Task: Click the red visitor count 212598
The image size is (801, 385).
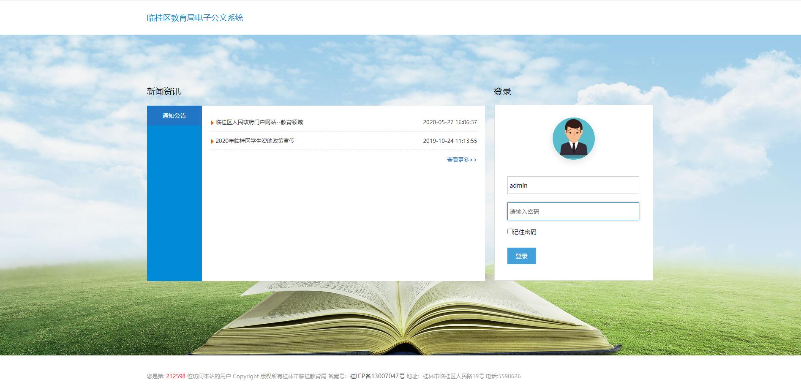Action: 176,376
